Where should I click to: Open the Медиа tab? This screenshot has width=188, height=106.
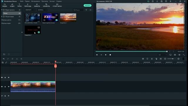pyautogui.click(x=5, y=5)
